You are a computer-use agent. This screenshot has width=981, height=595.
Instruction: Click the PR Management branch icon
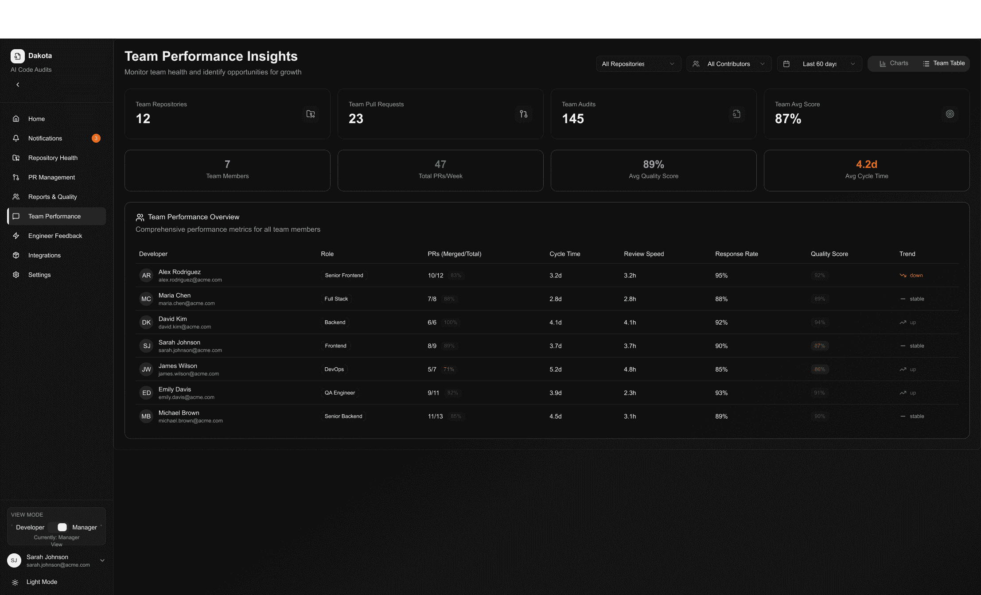(x=16, y=177)
